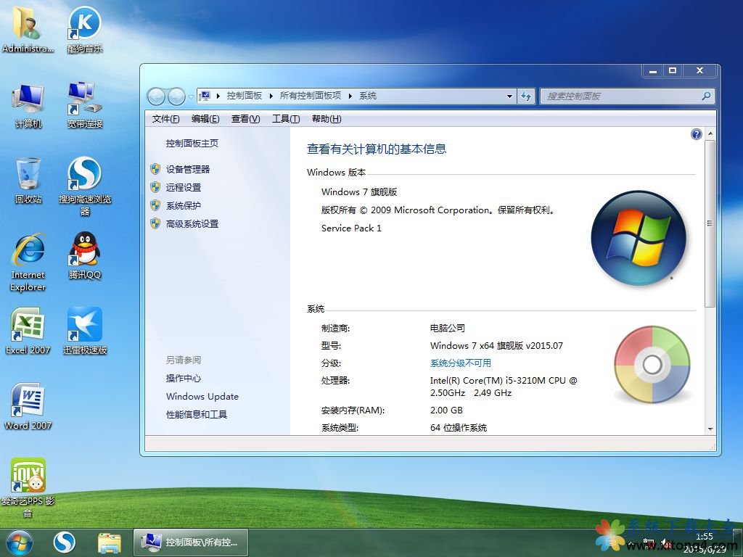Open the 查看(V) menu
The image size is (743, 557).
point(245,119)
